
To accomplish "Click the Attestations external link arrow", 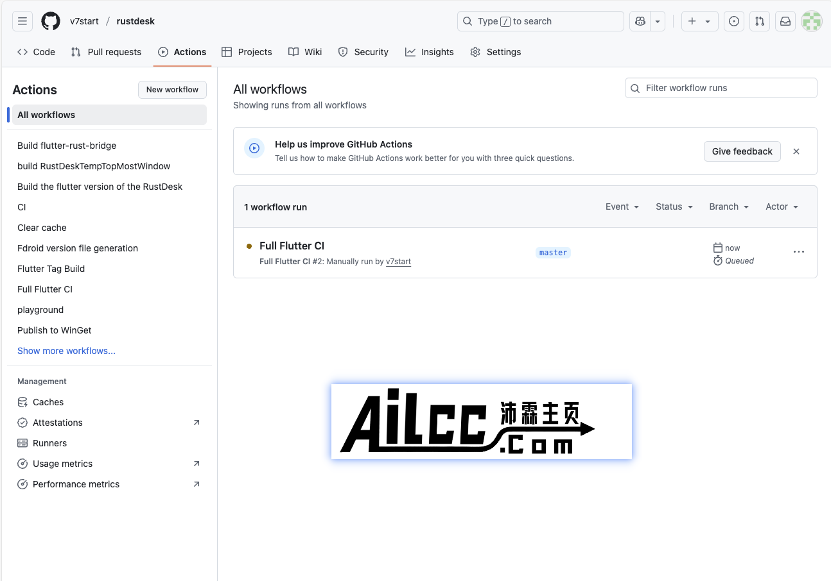I will (x=197, y=423).
